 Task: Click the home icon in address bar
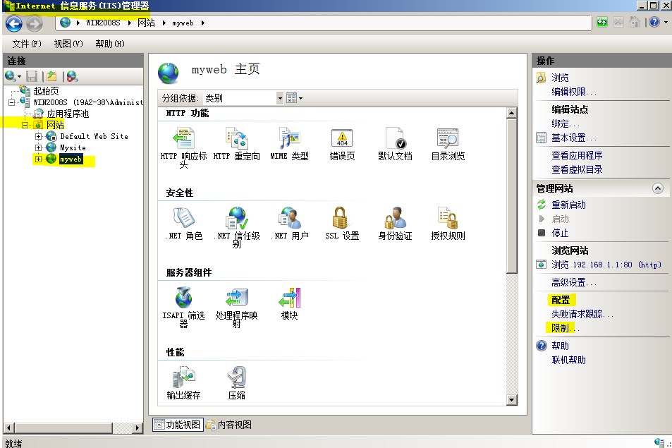click(x=635, y=23)
